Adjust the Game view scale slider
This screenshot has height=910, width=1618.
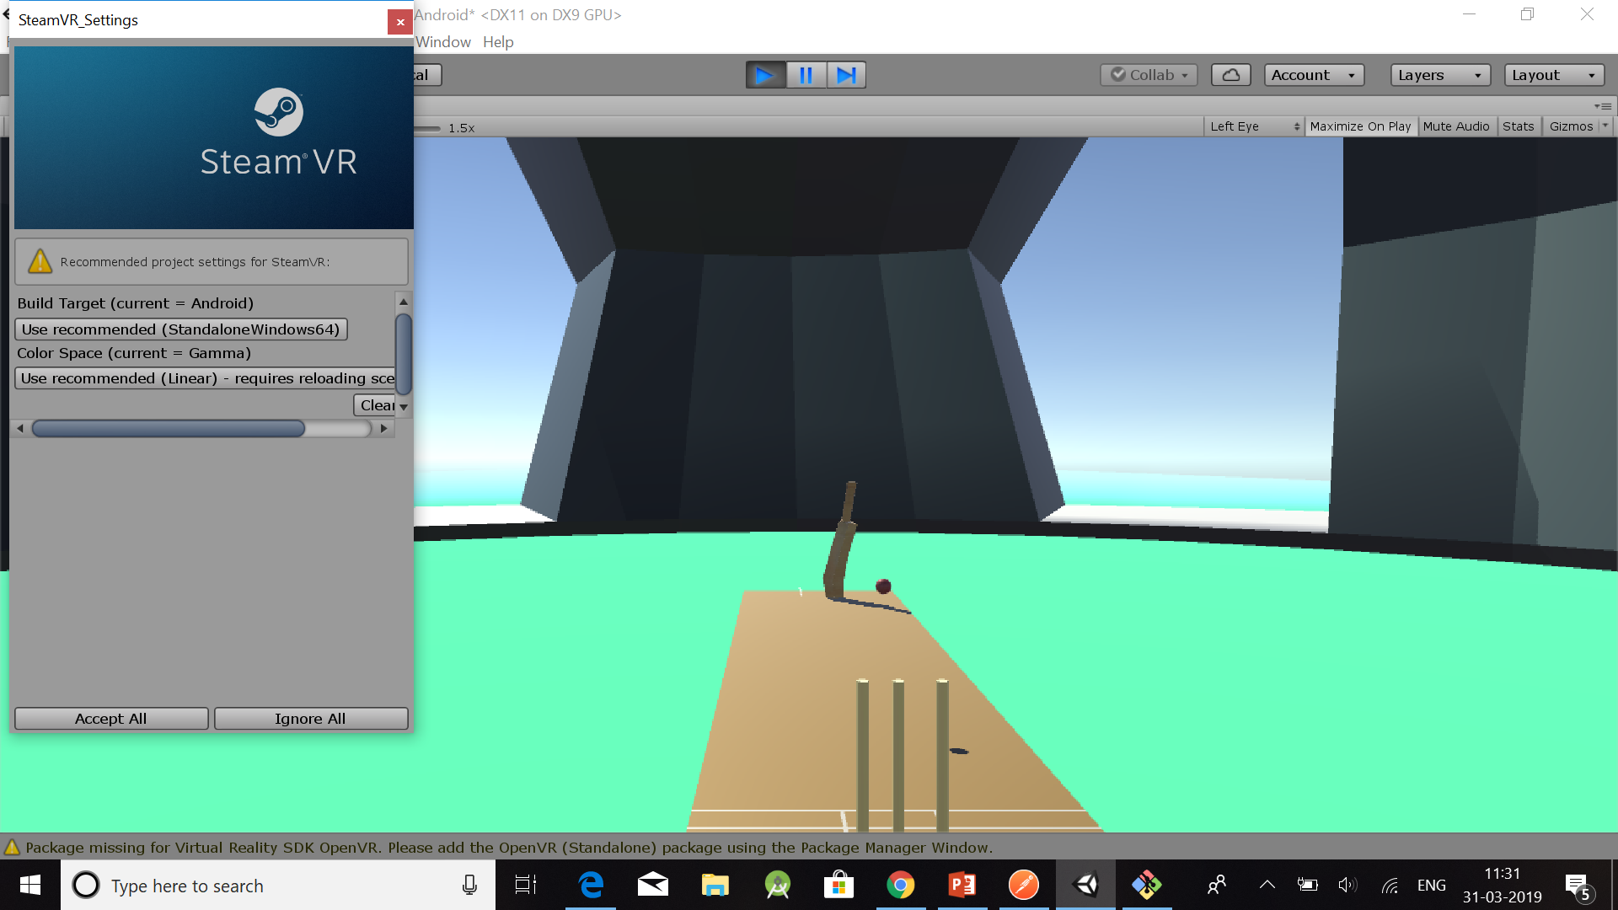[431, 128]
